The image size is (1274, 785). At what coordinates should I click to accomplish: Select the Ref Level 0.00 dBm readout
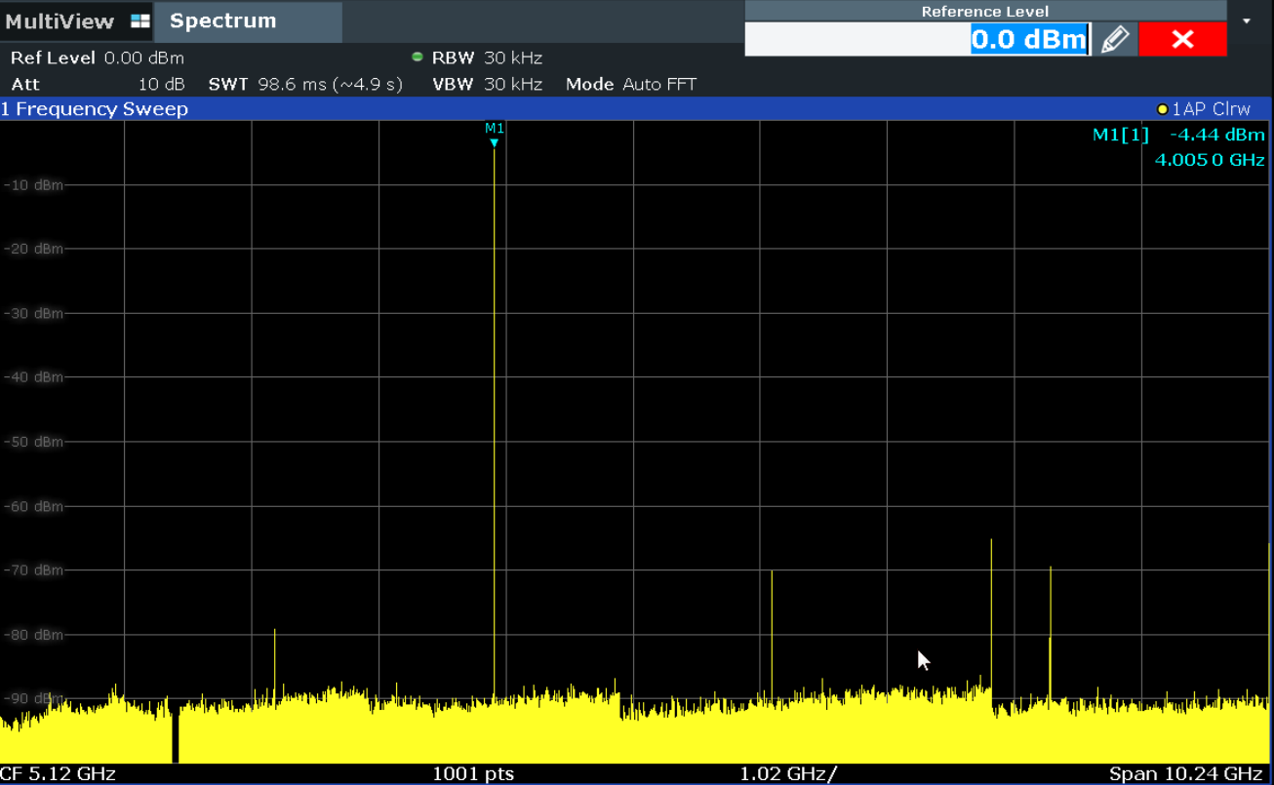97,58
